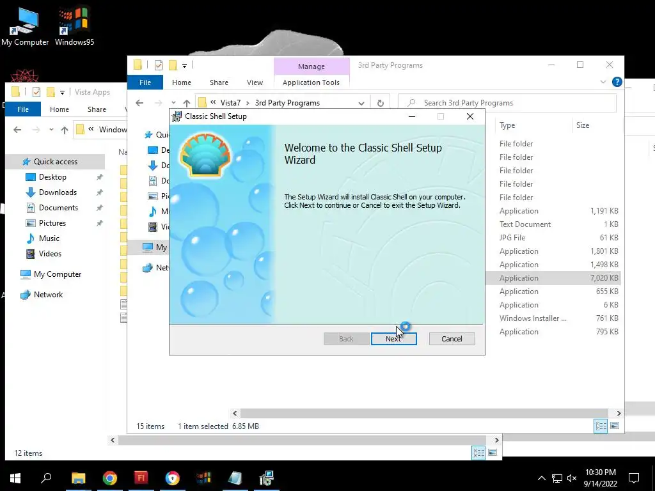Open File tab in 3rd Party Programs window

point(145,82)
